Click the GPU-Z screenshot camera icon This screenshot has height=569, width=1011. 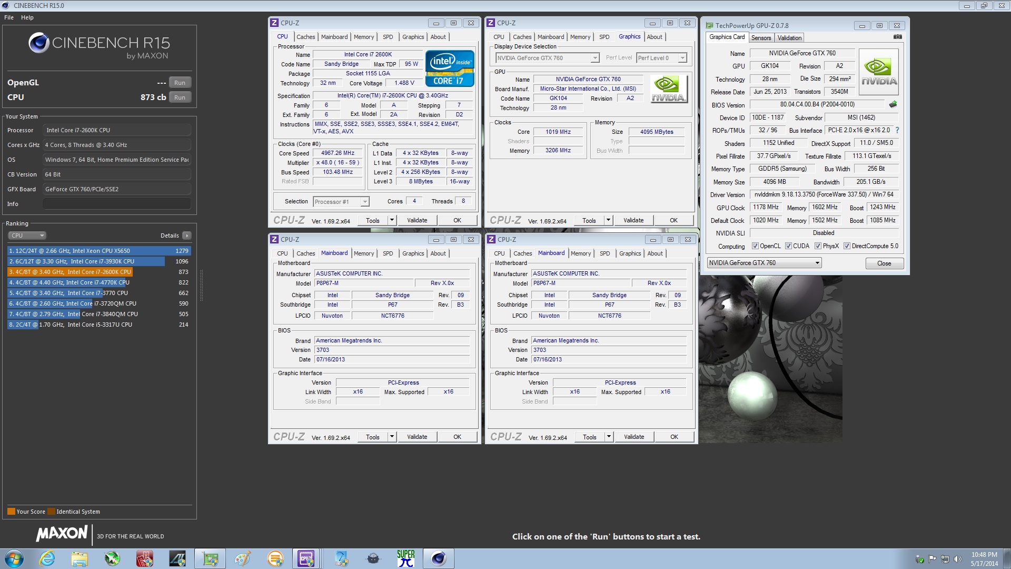898,37
